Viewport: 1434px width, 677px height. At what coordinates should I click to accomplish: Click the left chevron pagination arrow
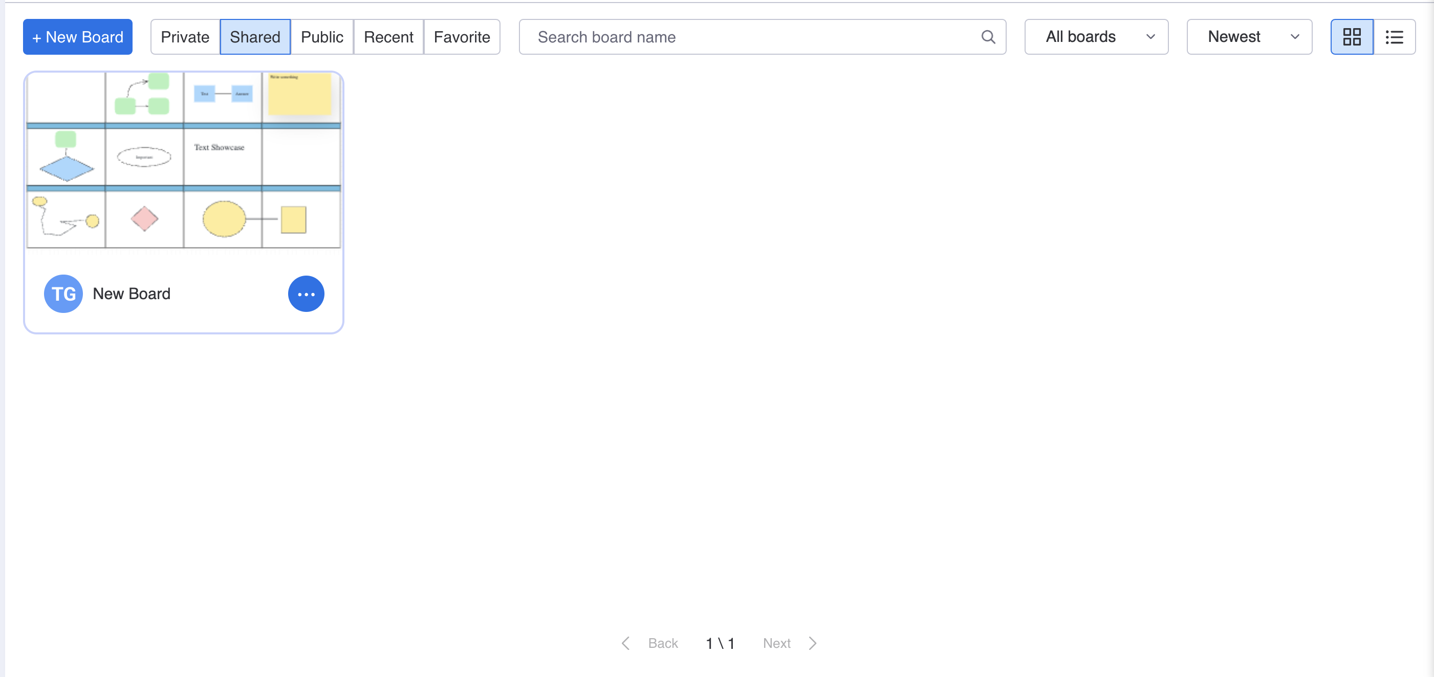pyautogui.click(x=626, y=644)
